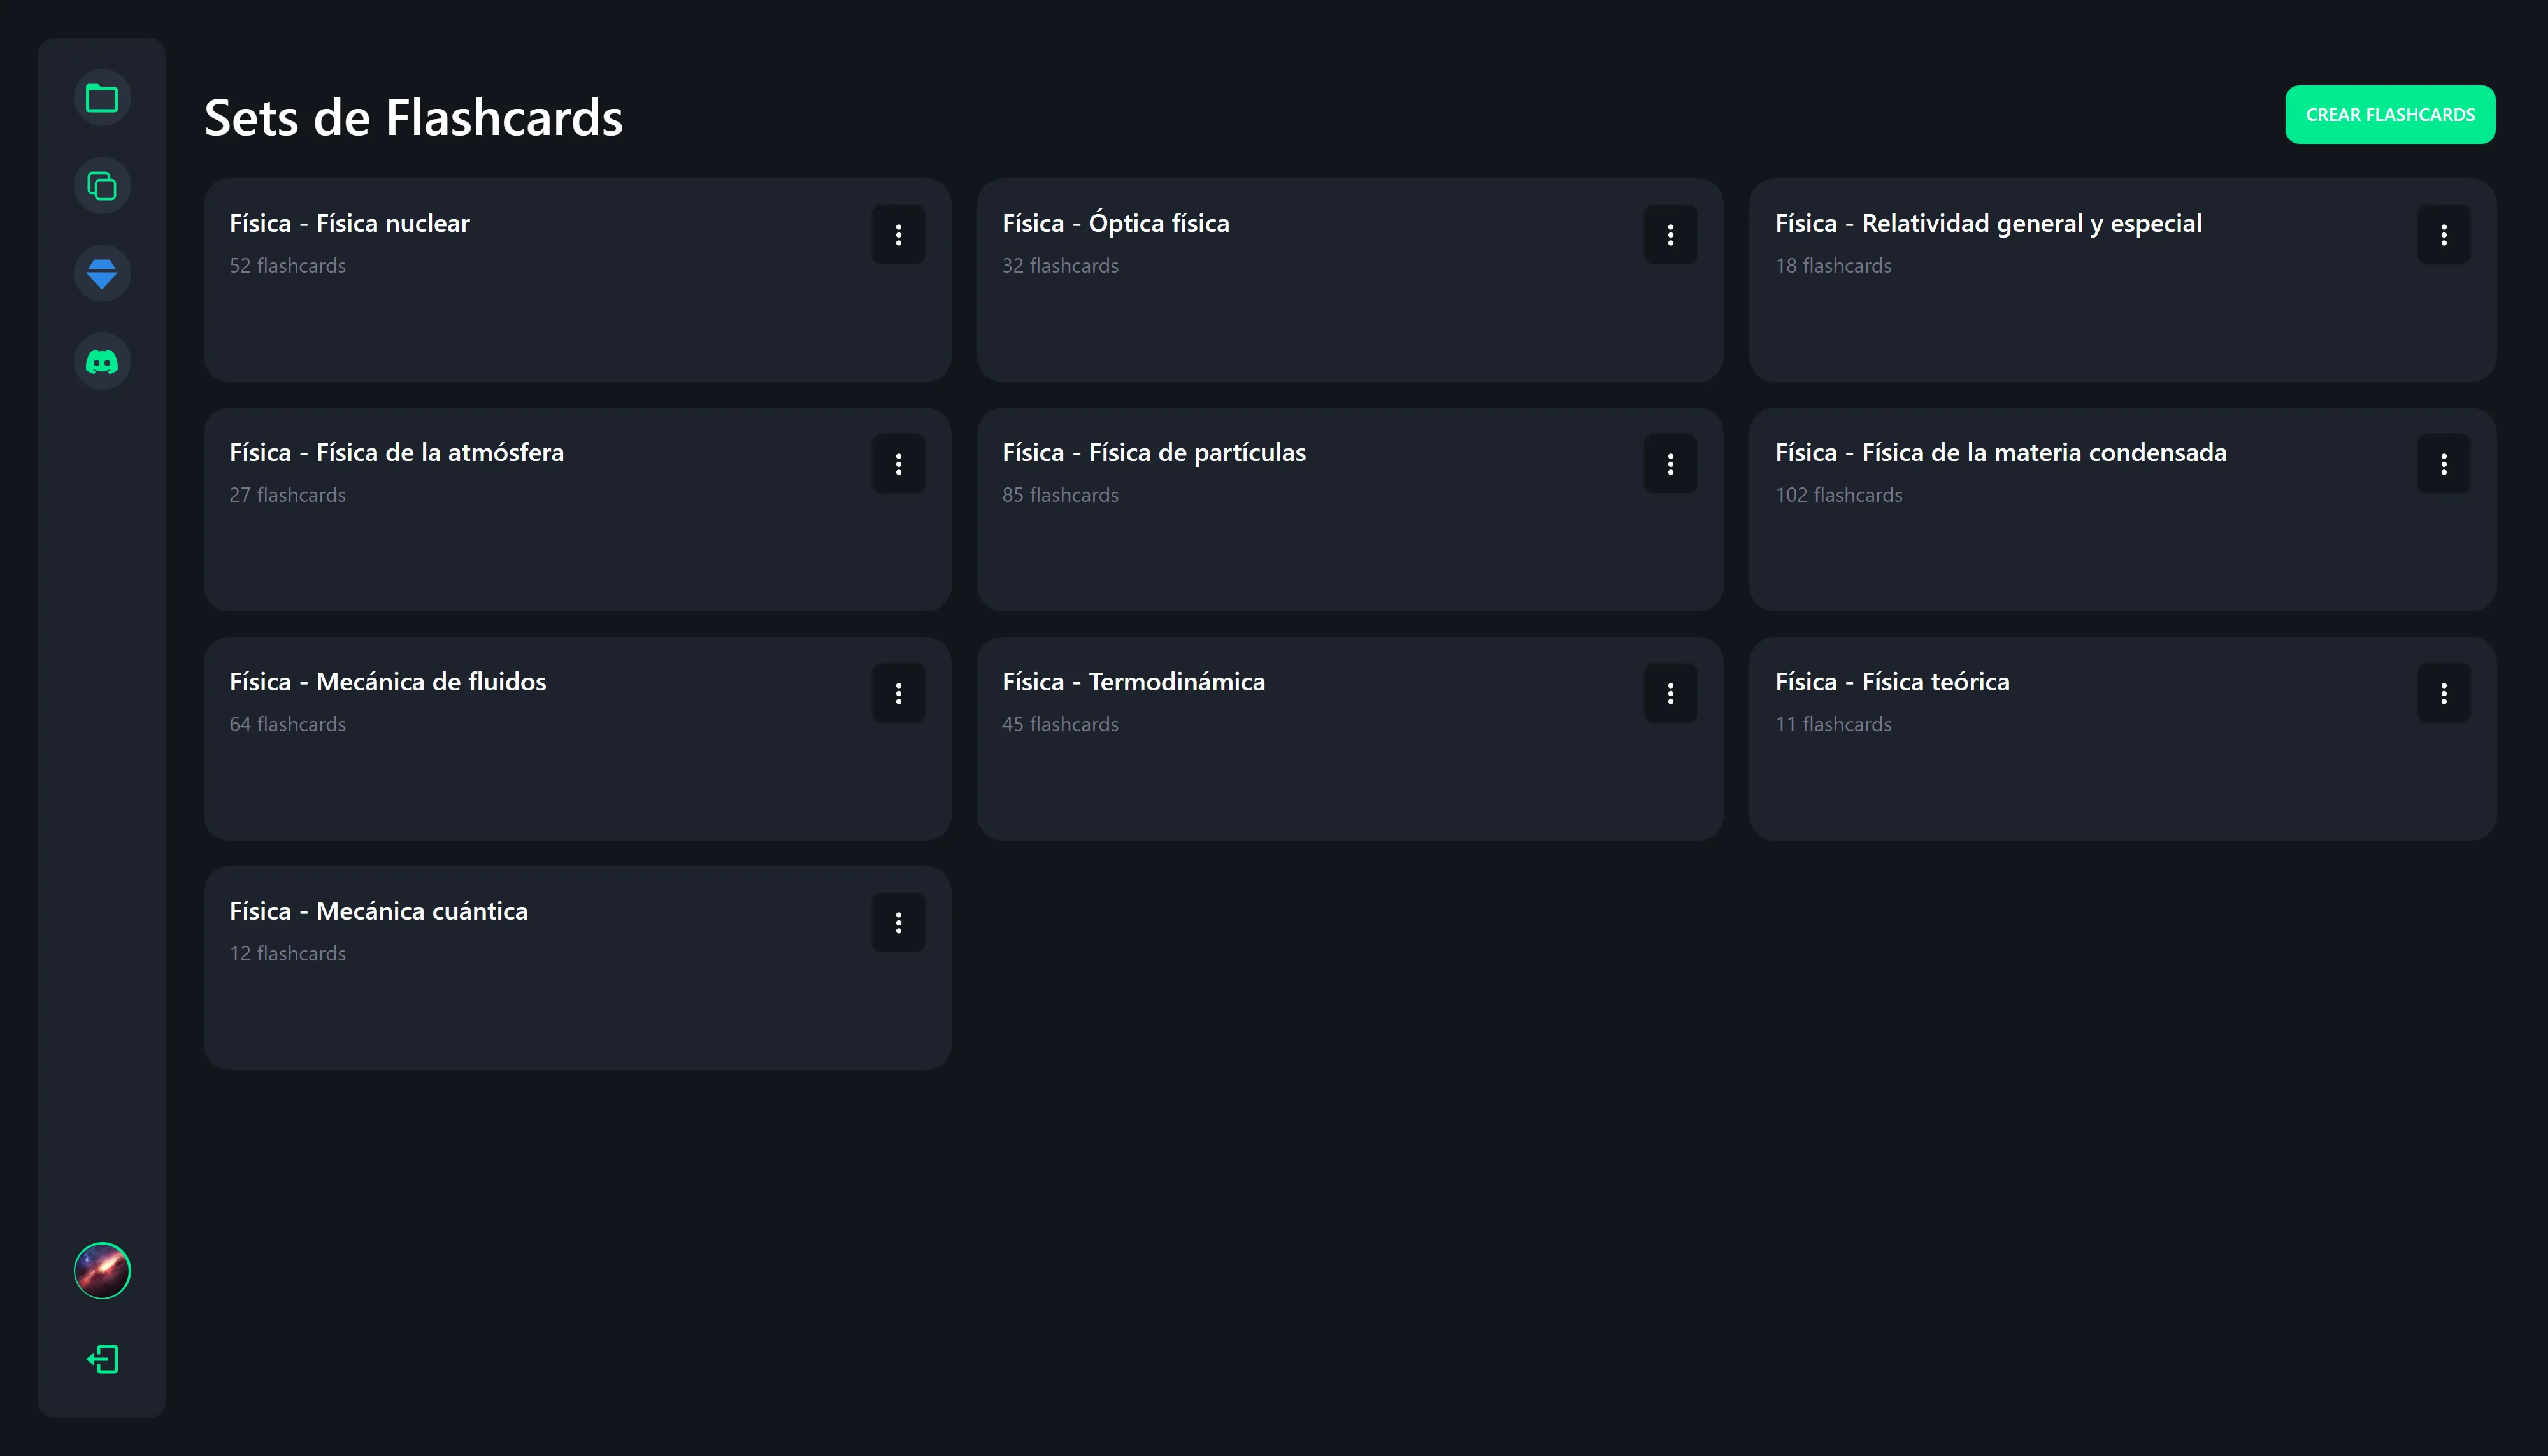The image size is (2548, 1456).
Task: Click the kebab menu on Termodinámica card
Action: [x=1670, y=693]
